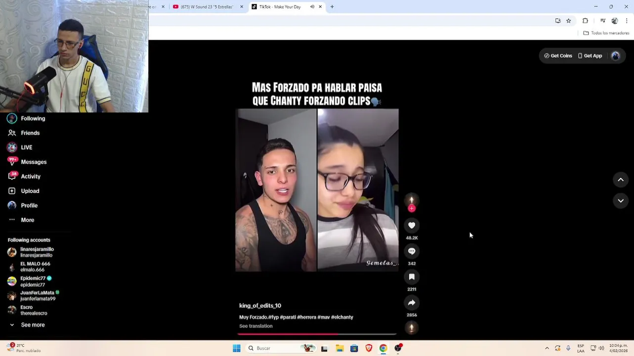Open the Chrome three-dot menu
Image resolution: width=634 pixels, height=356 pixels.
(627, 21)
